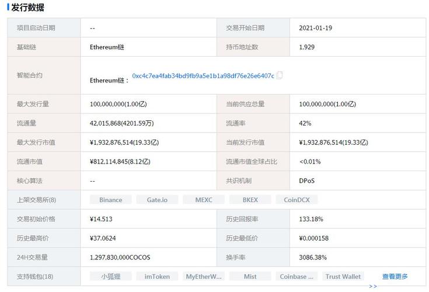Open the CoinDCX exchange tag

pos(297,200)
